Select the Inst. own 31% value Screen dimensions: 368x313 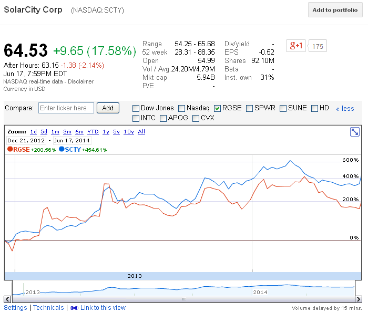click(x=267, y=78)
